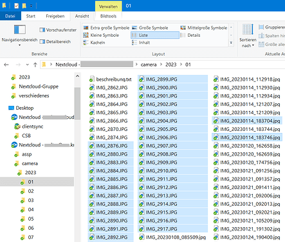
Task: Select file IMG_20230114_112918.jpg
Action: tap(246, 79)
